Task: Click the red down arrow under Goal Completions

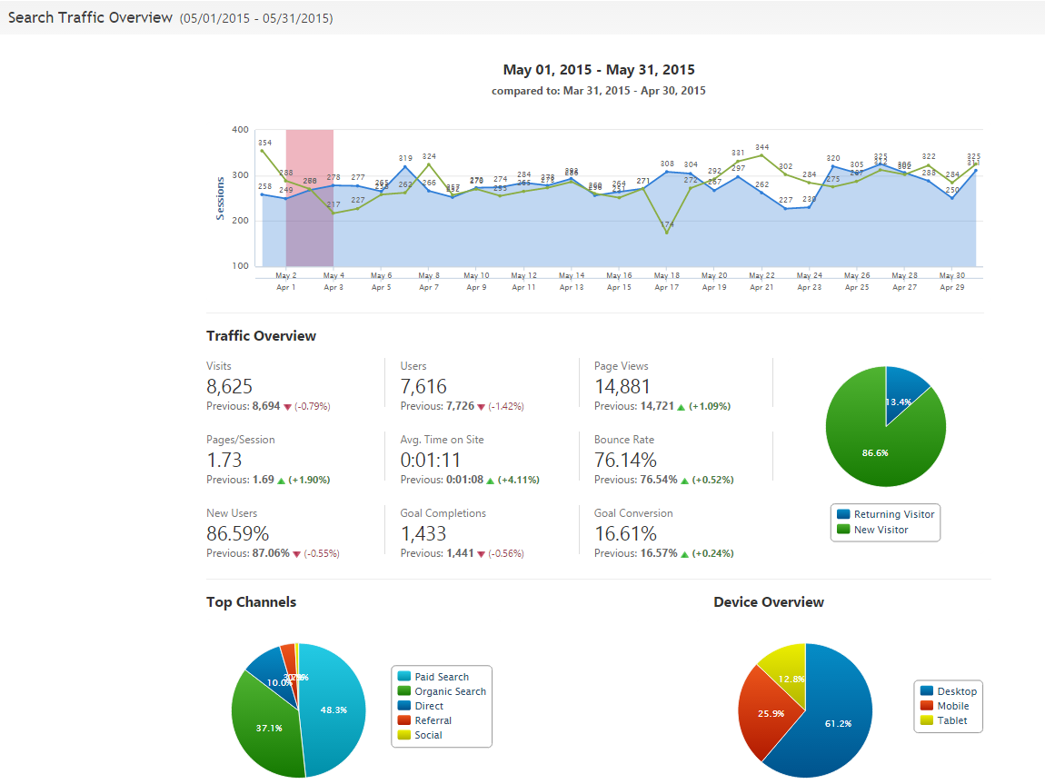Action: [482, 554]
